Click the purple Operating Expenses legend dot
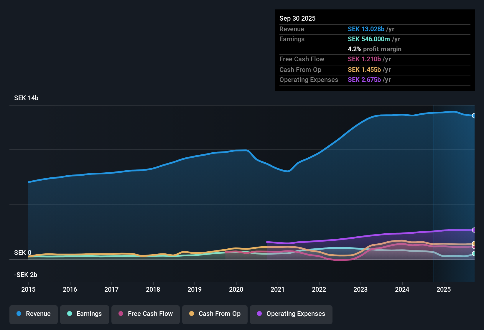 point(259,313)
